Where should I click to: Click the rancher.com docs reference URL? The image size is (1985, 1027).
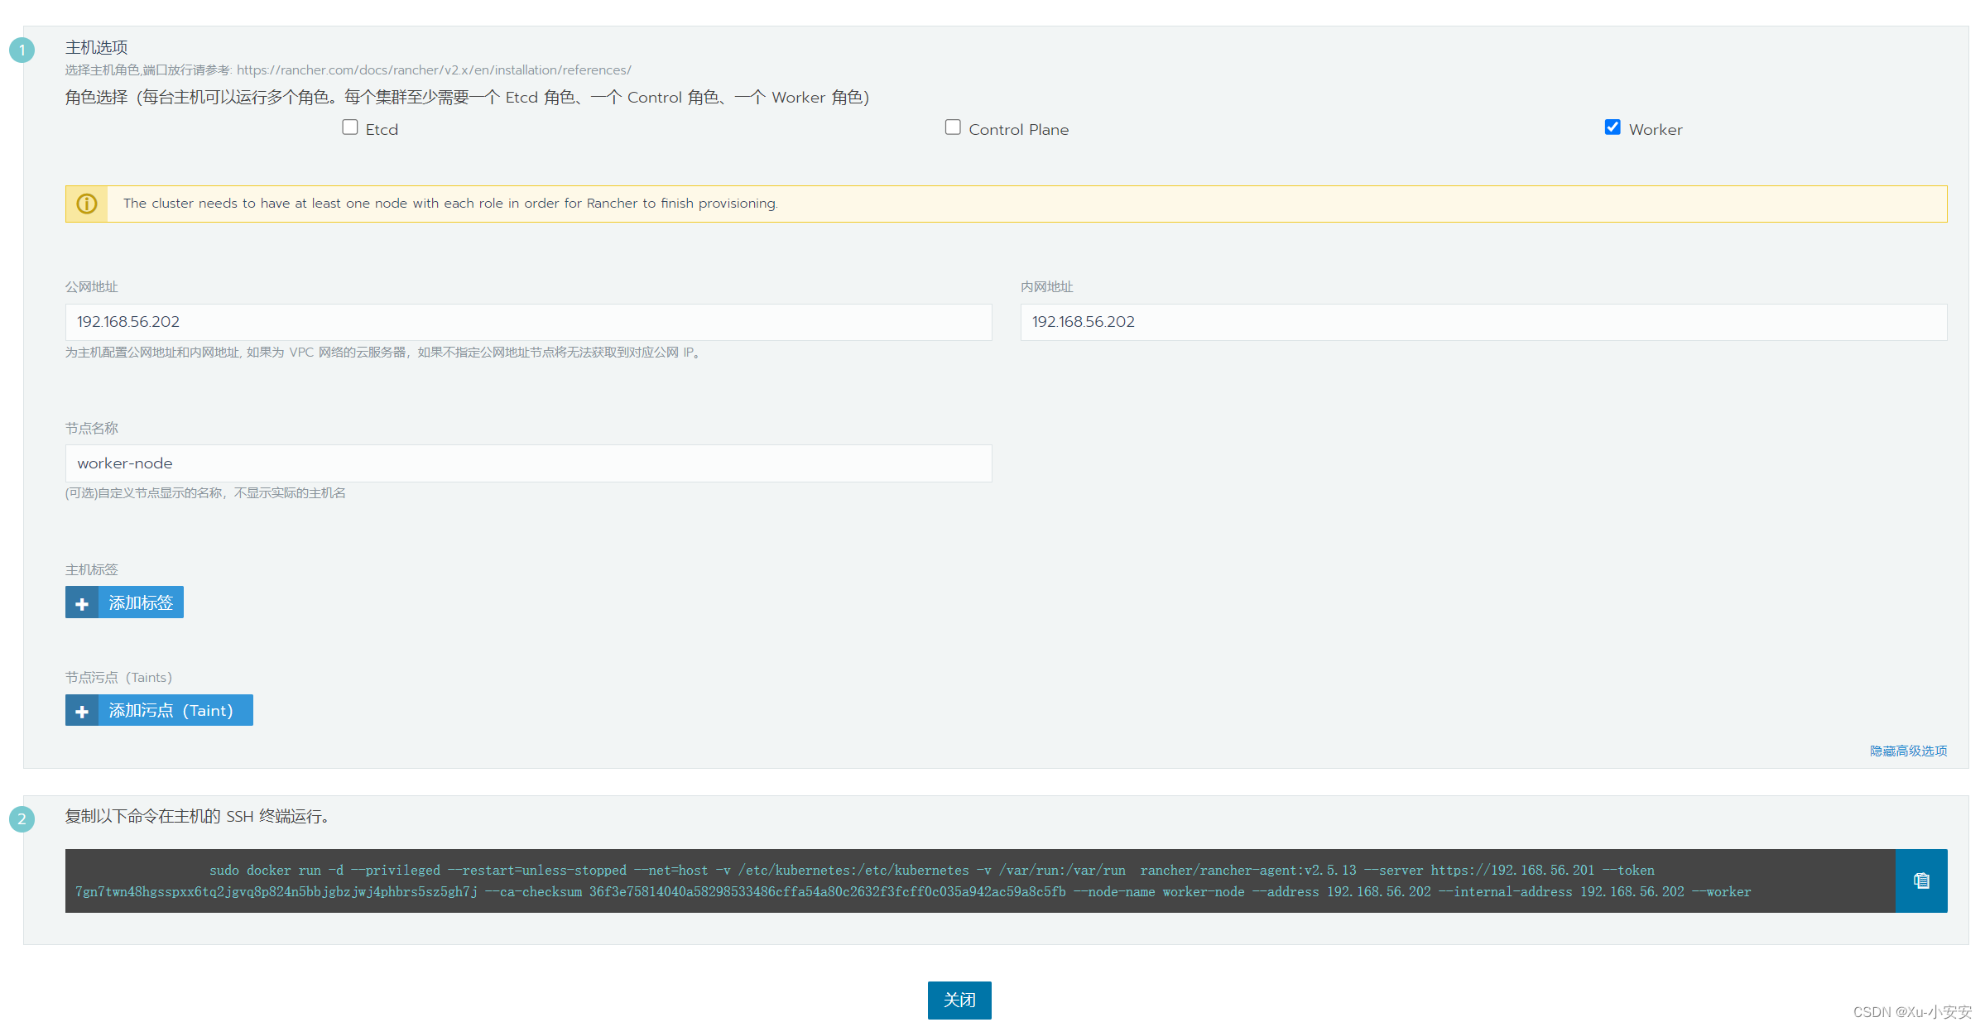click(434, 70)
